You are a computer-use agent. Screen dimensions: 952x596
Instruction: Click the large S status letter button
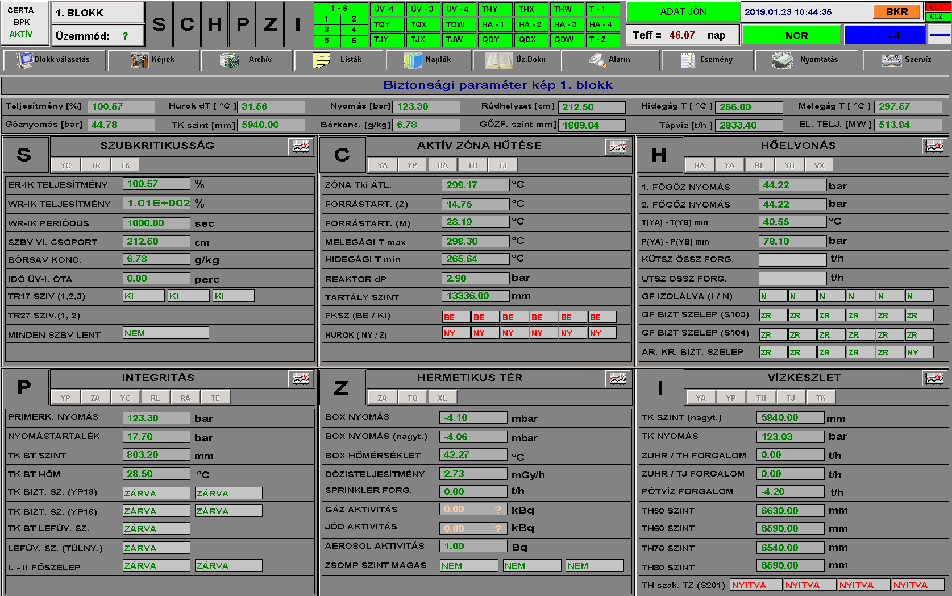coord(159,24)
